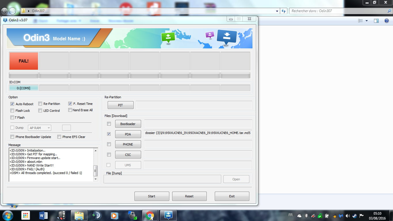Click the PIT button
This screenshot has height=221, width=393.
point(121,105)
